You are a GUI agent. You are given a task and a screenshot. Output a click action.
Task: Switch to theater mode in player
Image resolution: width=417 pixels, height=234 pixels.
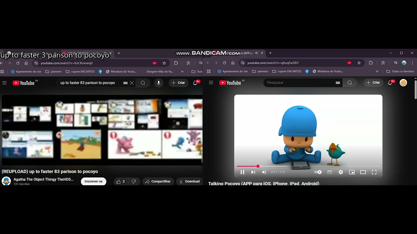[x=363, y=172]
